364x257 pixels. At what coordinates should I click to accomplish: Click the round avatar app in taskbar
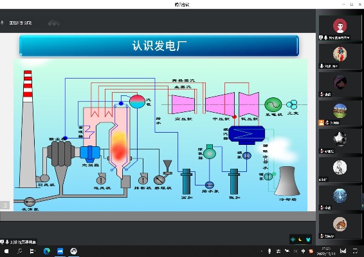[73, 251]
